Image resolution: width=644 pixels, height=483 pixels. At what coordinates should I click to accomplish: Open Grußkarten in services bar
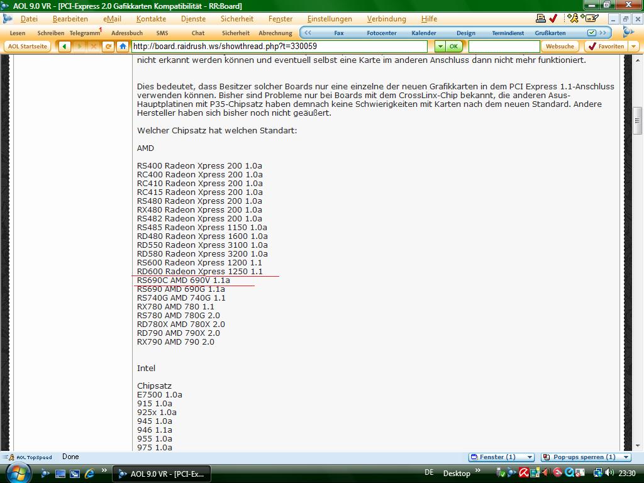pyautogui.click(x=550, y=33)
